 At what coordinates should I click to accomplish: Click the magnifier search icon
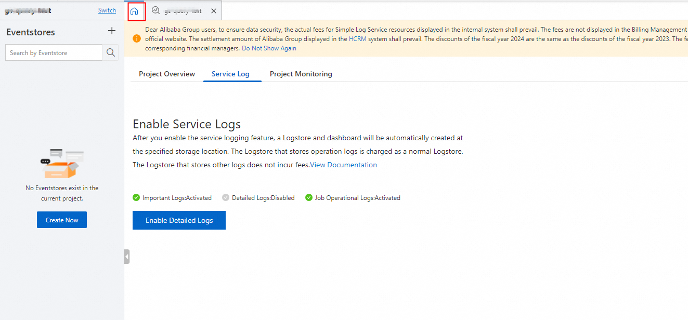click(x=110, y=52)
